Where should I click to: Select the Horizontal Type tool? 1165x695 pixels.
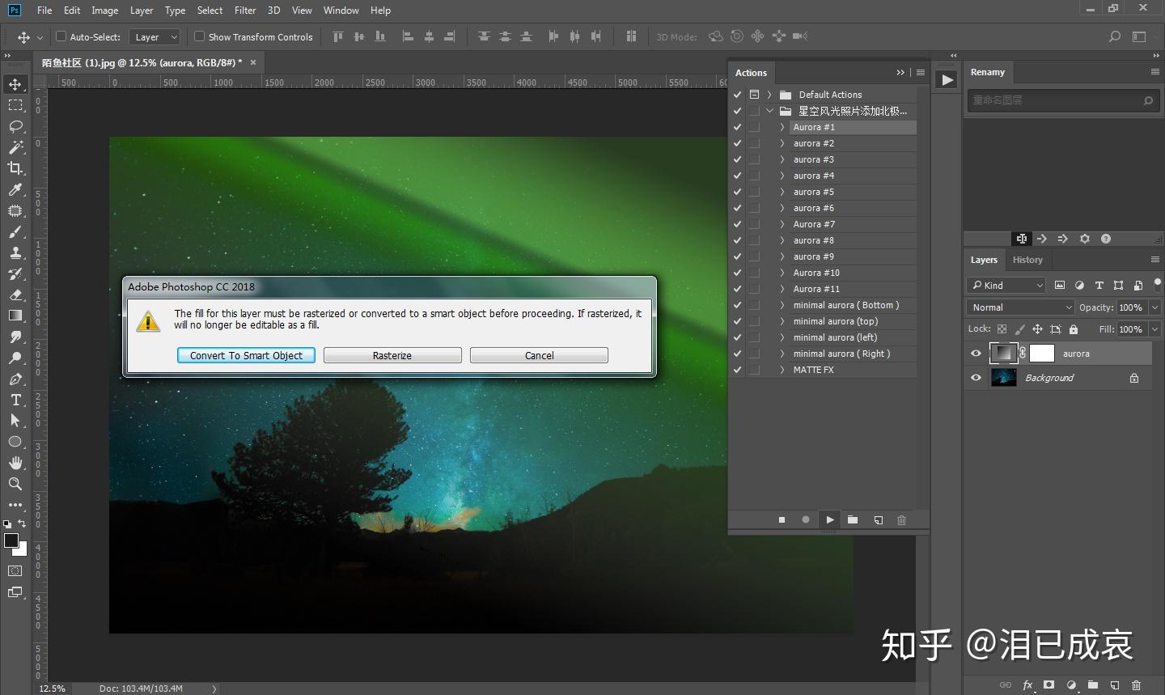coord(15,400)
